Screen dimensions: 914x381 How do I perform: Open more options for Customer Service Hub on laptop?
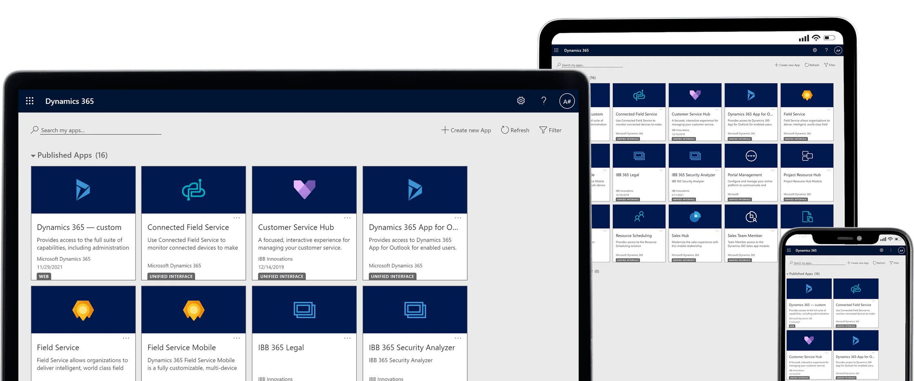pyautogui.click(x=347, y=218)
